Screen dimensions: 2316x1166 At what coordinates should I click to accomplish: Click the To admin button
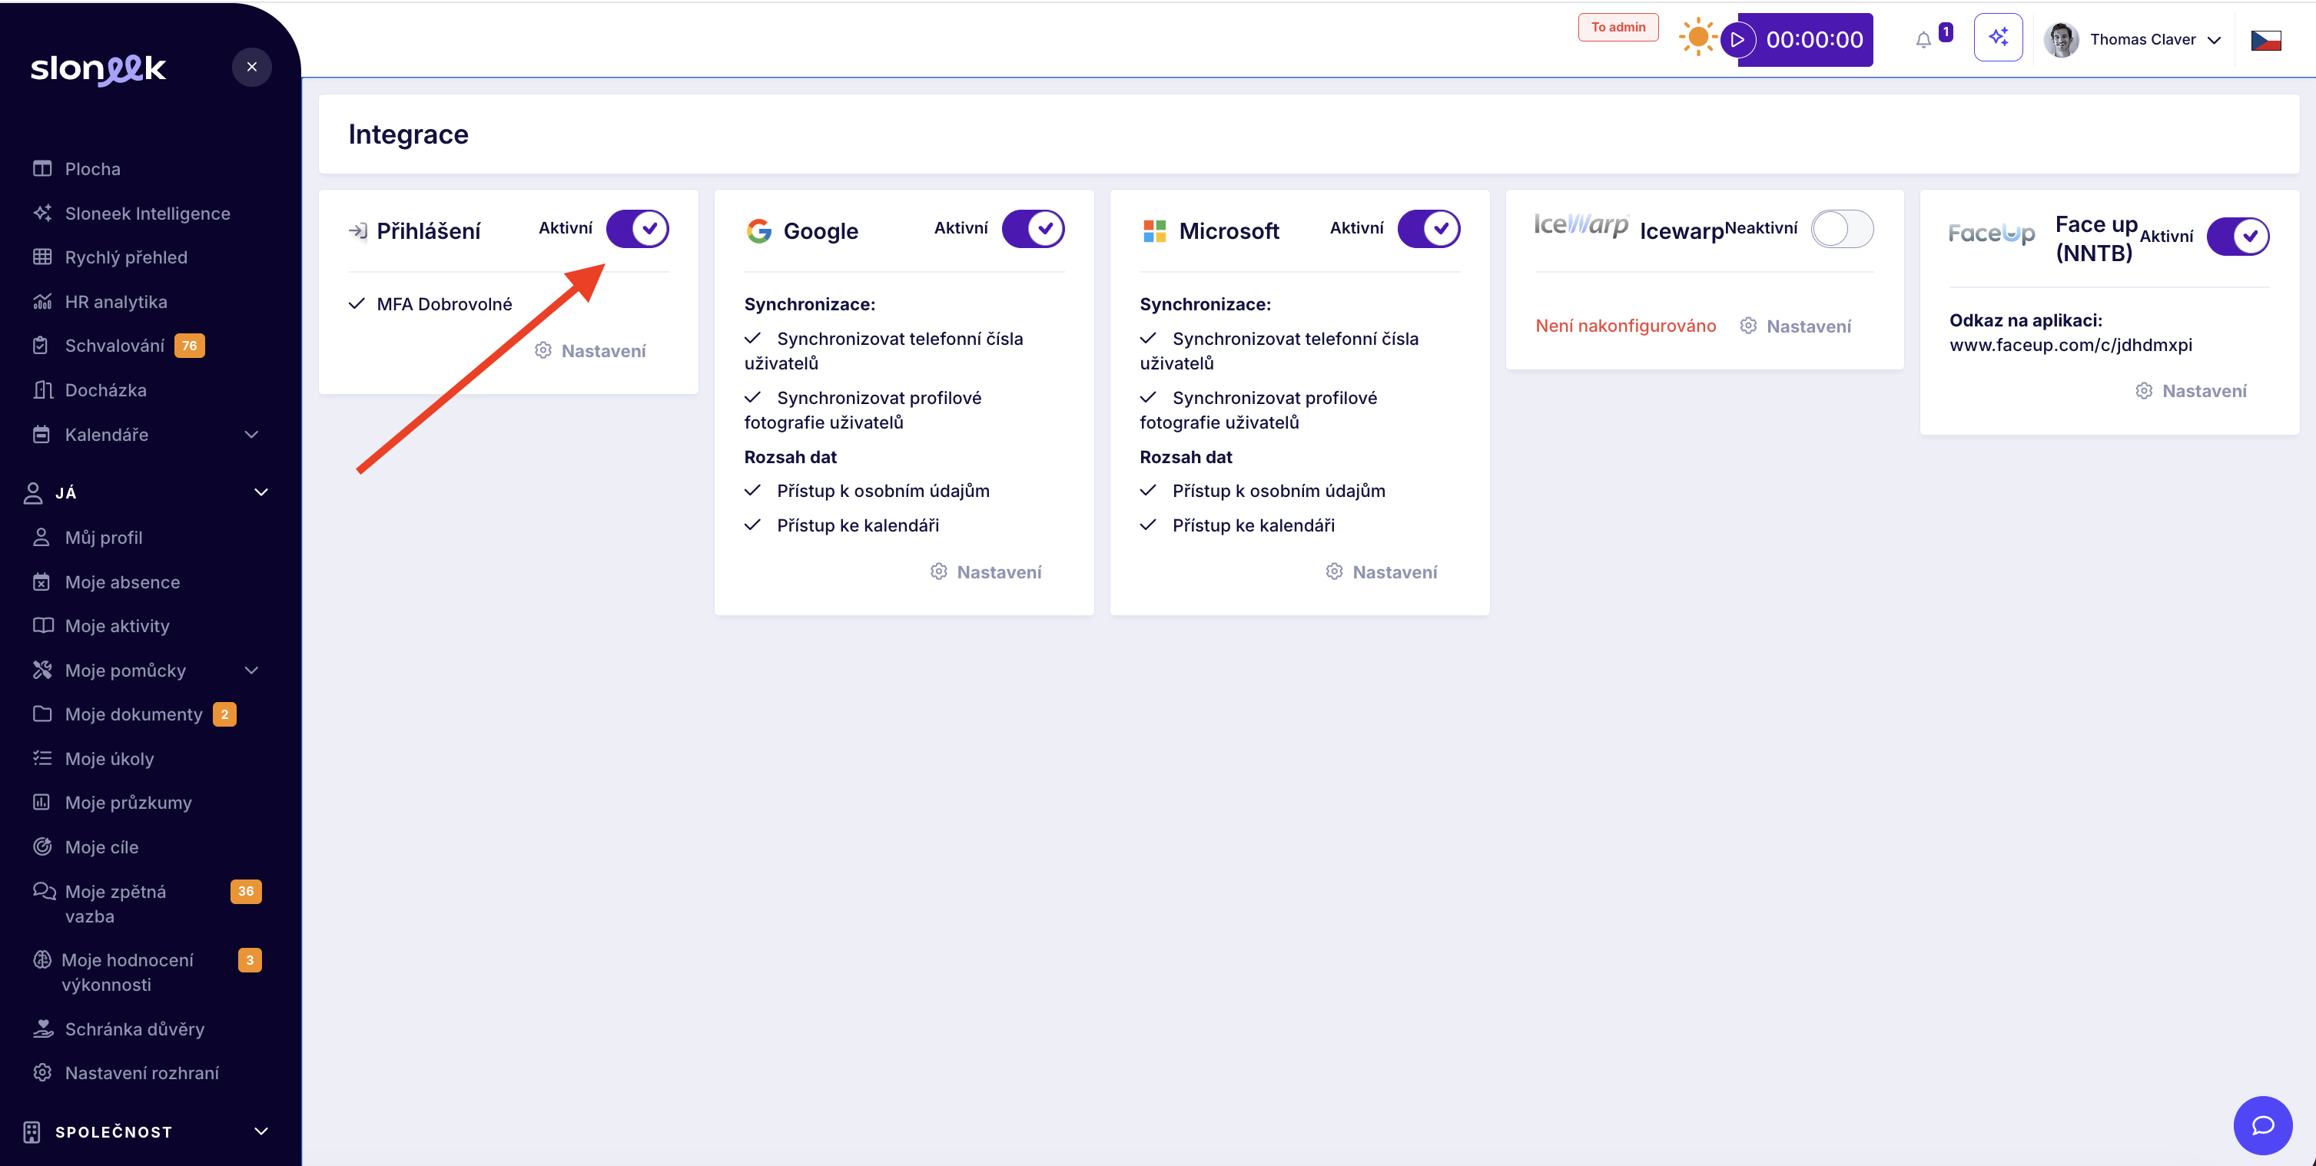[1618, 27]
